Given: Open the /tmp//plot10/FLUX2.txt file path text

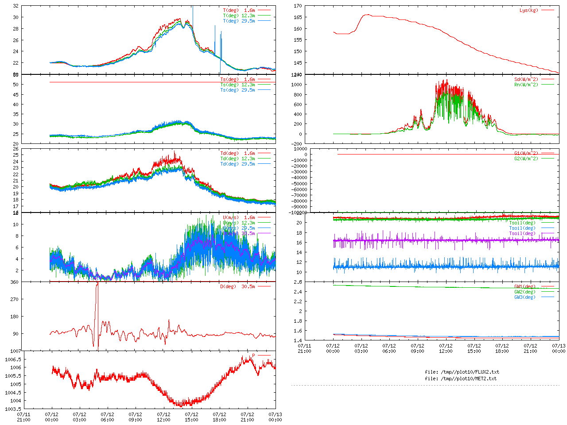Looking at the screenshot, I should pyautogui.click(x=462, y=372).
